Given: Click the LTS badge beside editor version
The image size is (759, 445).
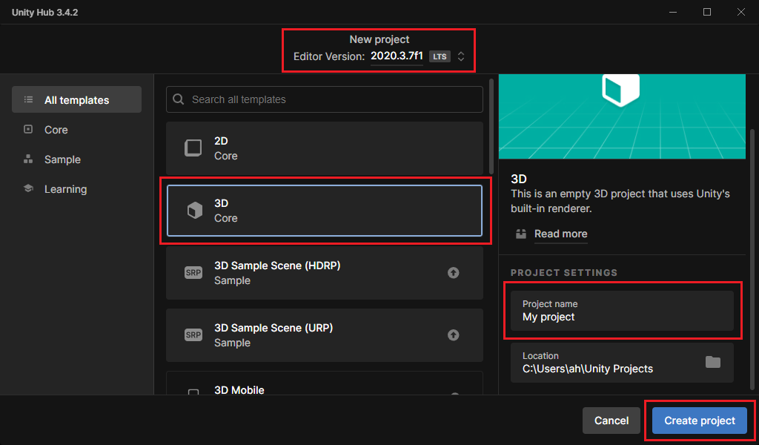Looking at the screenshot, I should (440, 56).
